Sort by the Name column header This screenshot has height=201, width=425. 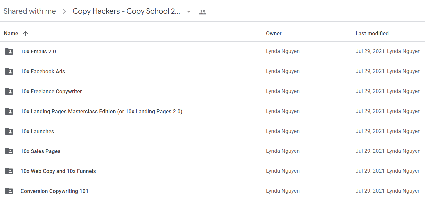pyautogui.click(x=11, y=33)
